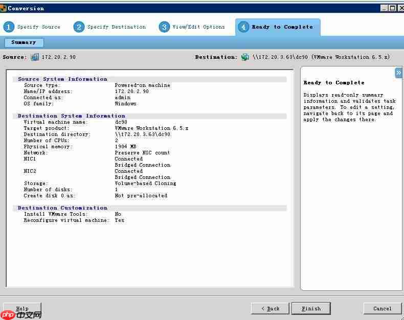Click the step 2 circle icon
This screenshot has width=404, height=320.
tap(79, 27)
